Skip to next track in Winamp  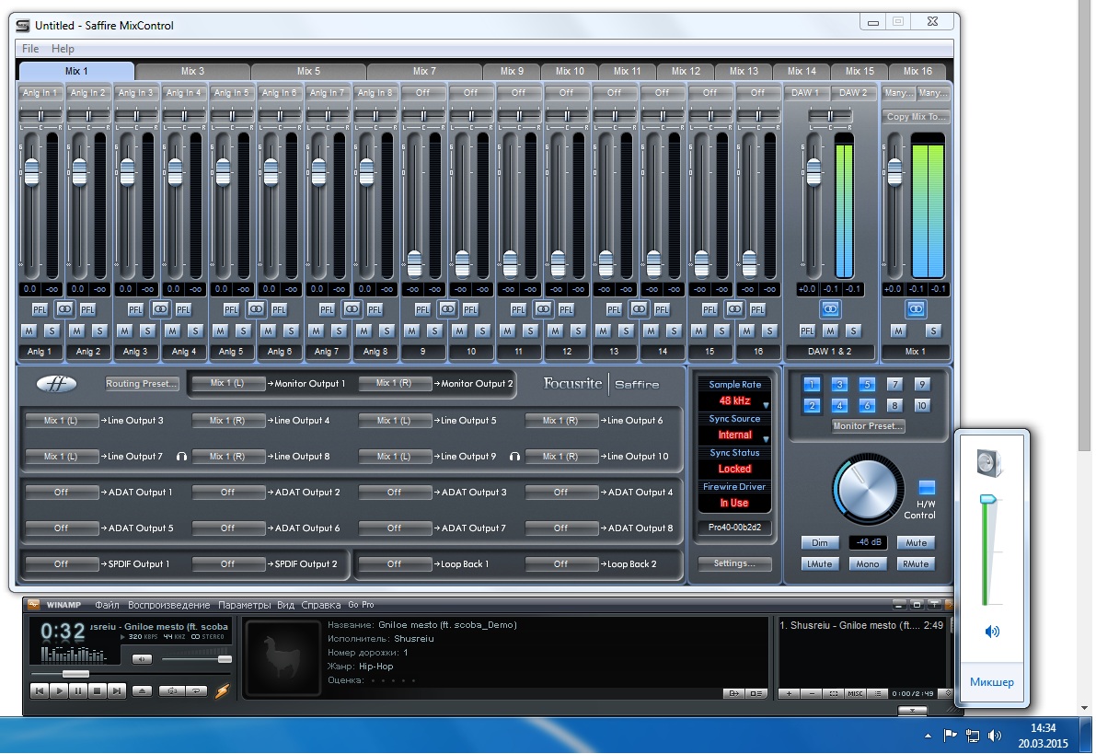pyautogui.click(x=117, y=690)
